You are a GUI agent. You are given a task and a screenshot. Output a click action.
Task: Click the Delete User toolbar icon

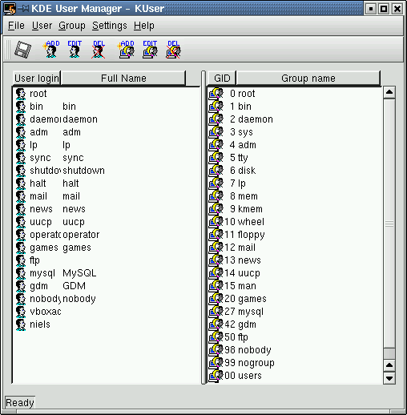[x=99, y=50]
